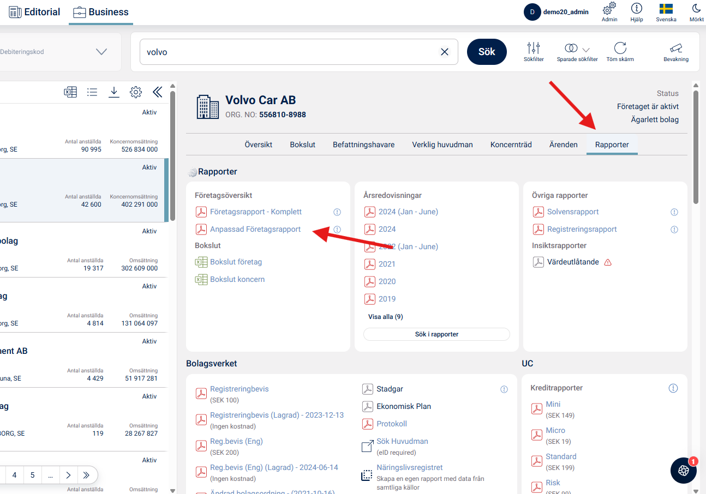Download results list icon

click(x=113, y=92)
